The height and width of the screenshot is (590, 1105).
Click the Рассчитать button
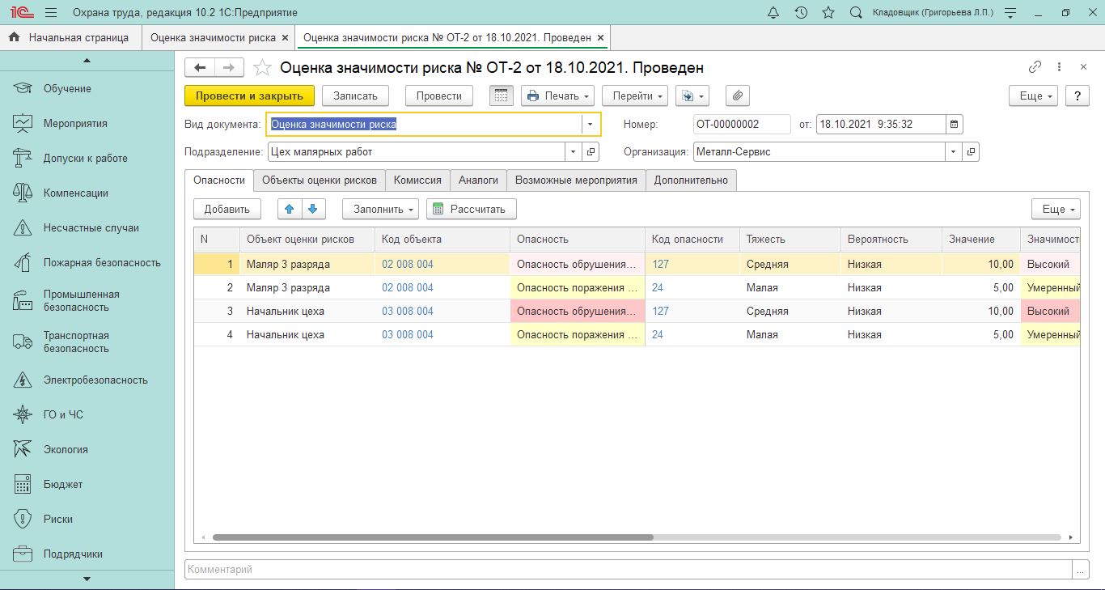pos(472,209)
